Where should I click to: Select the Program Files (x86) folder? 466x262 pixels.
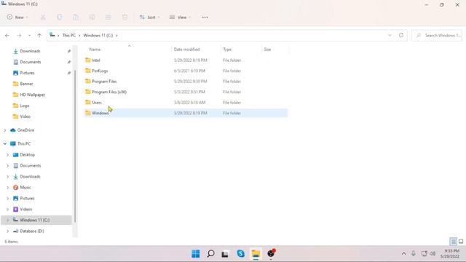[186, 92]
